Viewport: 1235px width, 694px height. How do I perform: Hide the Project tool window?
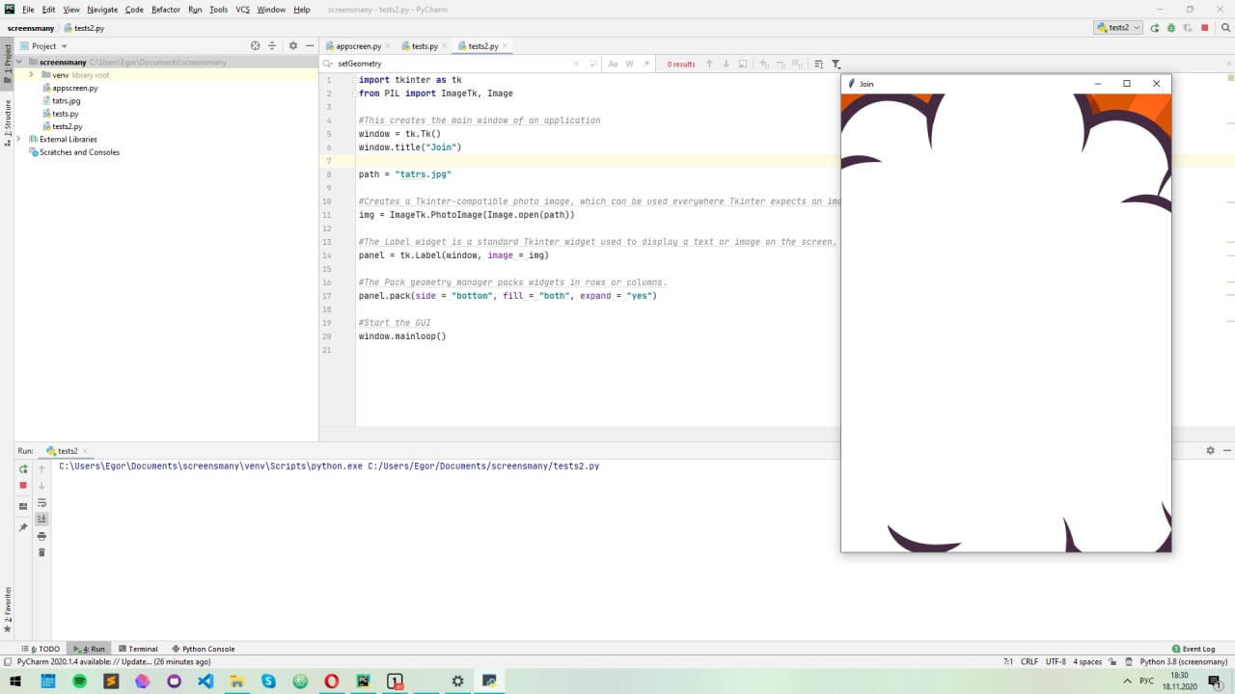[310, 45]
